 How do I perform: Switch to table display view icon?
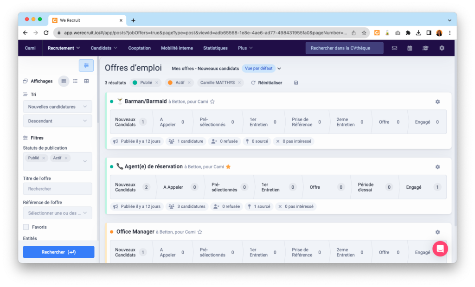[x=86, y=81]
